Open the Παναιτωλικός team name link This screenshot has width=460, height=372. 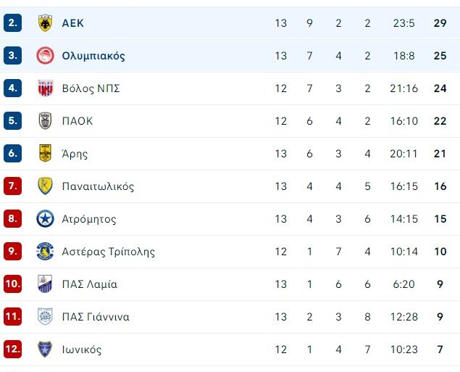pos(98,186)
